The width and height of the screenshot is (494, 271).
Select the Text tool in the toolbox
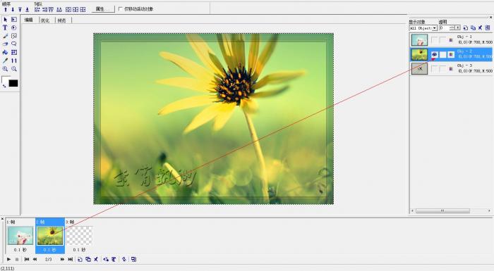pyautogui.click(x=5, y=27)
